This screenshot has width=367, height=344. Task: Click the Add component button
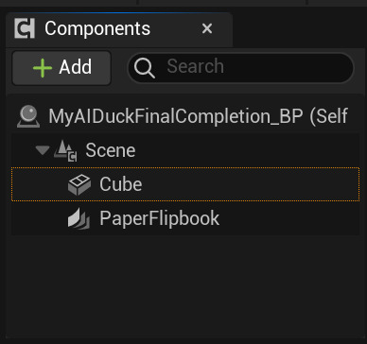61,68
